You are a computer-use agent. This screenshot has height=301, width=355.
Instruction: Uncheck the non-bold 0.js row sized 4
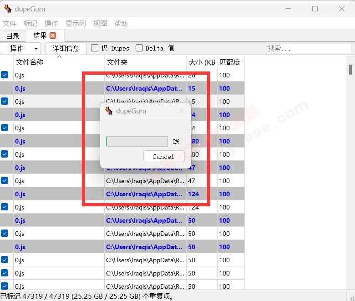click(x=5, y=128)
